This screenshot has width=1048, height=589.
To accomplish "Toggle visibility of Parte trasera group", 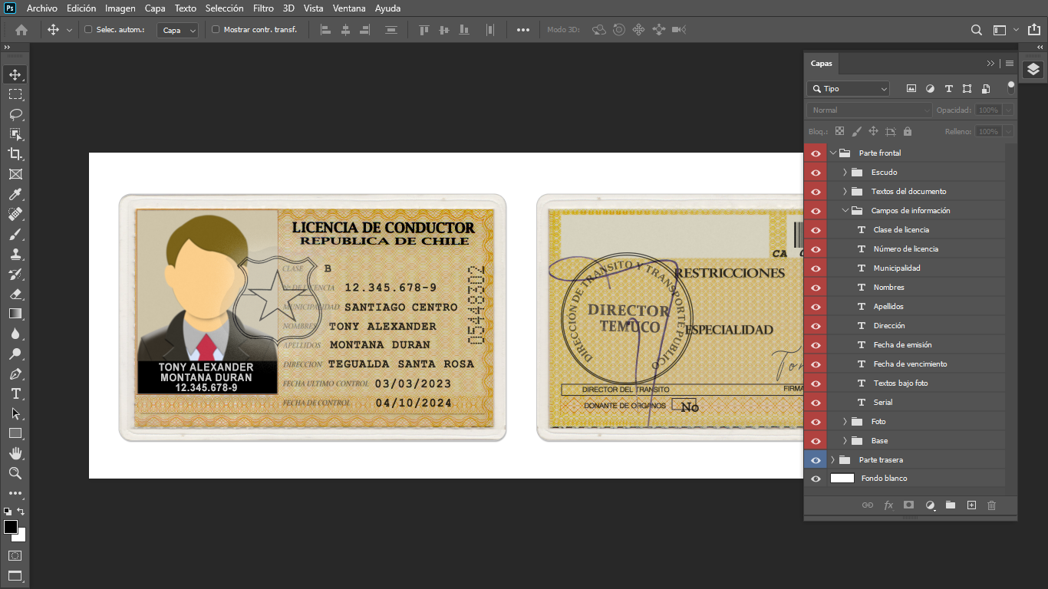I will point(816,460).
